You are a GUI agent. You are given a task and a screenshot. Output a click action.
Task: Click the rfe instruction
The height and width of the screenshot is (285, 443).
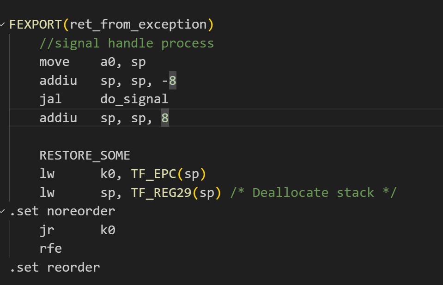pos(50,249)
